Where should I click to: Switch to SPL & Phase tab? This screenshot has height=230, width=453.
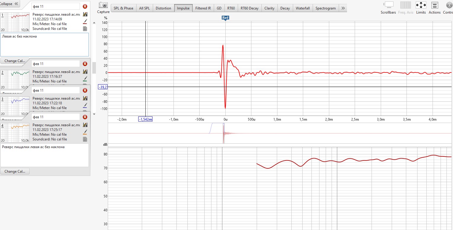(x=123, y=8)
